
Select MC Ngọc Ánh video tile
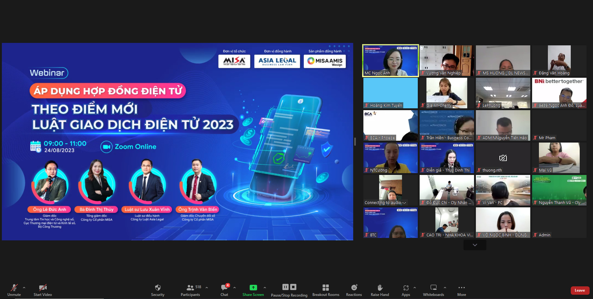[x=391, y=60]
